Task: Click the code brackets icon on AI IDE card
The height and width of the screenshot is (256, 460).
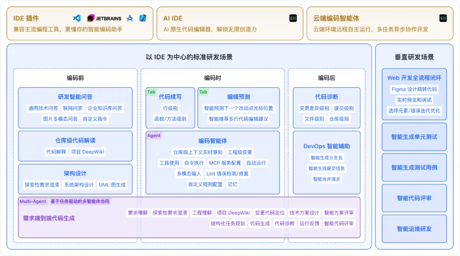Action: point(293,18)
